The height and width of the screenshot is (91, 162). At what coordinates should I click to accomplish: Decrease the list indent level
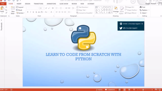66,8
